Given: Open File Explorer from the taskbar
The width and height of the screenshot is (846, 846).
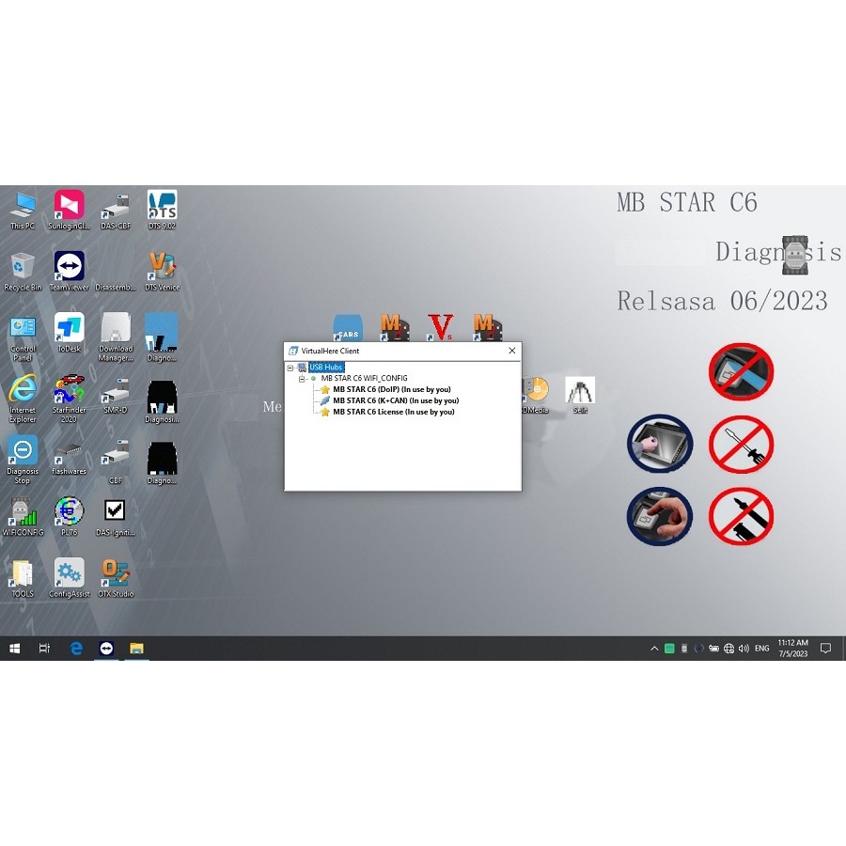Looking at the screenshot, I should (x=136, y=648).
